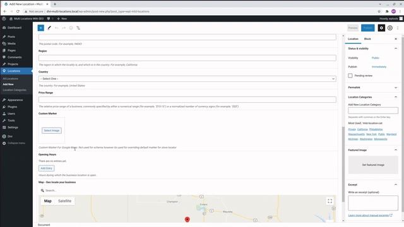Viewport: 404px width, 227px height.
Task: Click Select Image for Custom Marker
Action: (x=52, y=131)
